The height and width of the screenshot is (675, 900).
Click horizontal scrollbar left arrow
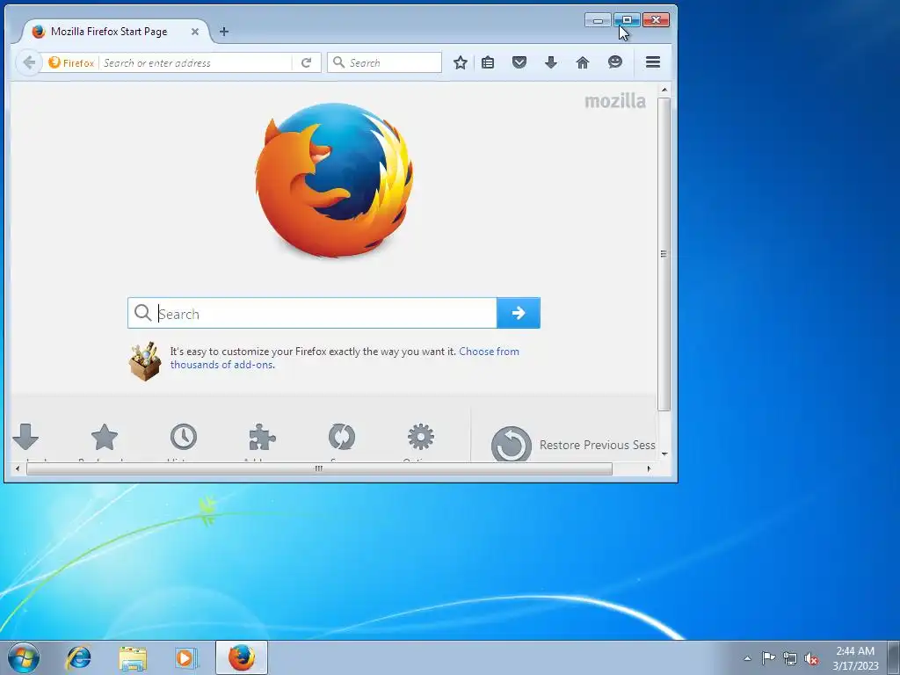[x=18, y=469]
